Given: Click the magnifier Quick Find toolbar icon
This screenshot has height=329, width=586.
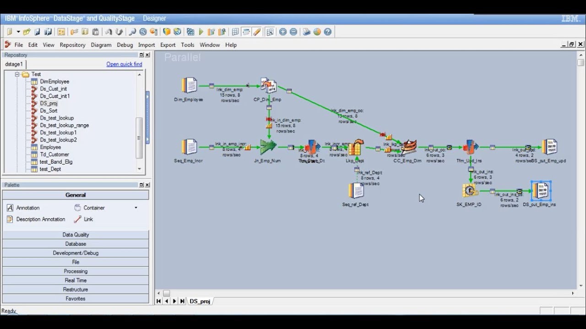Looking at the screenshot, I should click(132, 32).
